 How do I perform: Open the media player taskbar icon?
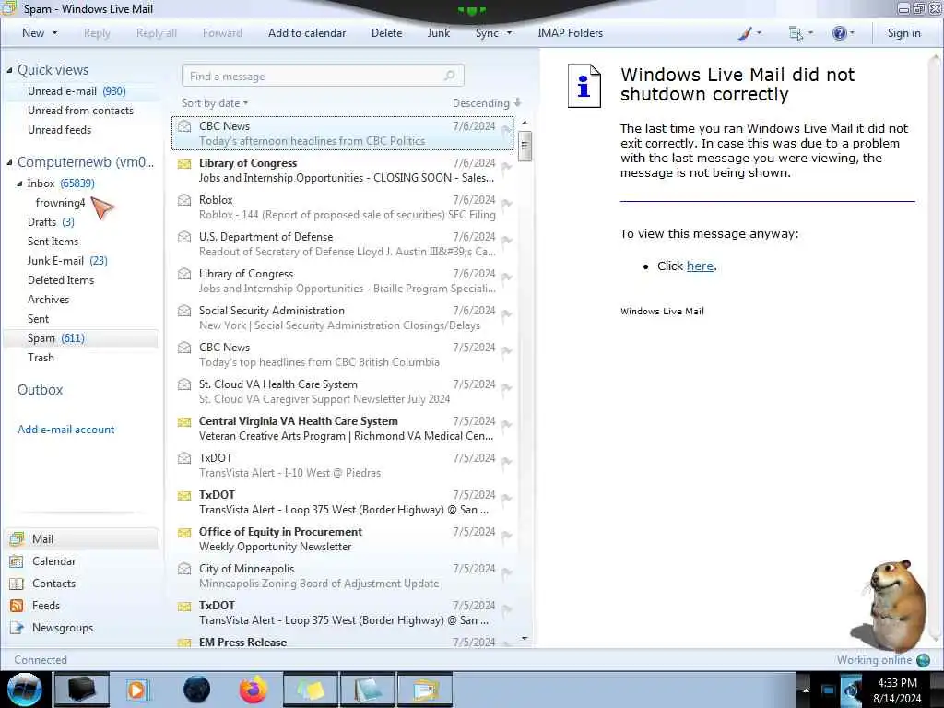pyautogui.click(x=138, y=690)
